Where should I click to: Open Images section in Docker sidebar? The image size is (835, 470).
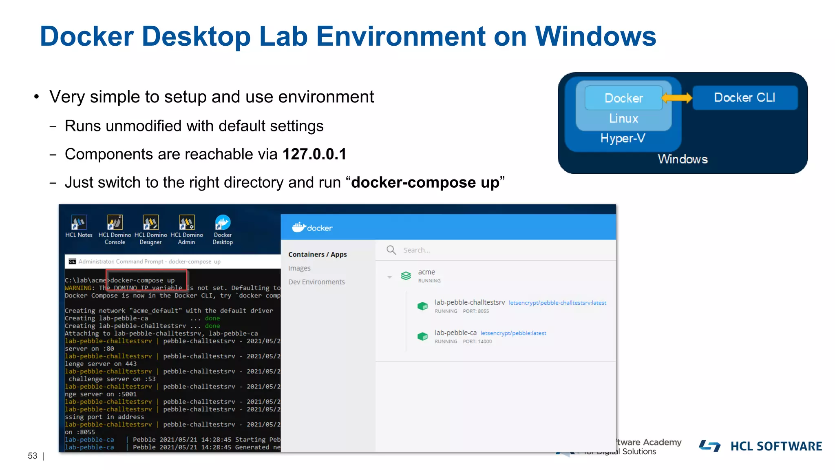[299, 268]
